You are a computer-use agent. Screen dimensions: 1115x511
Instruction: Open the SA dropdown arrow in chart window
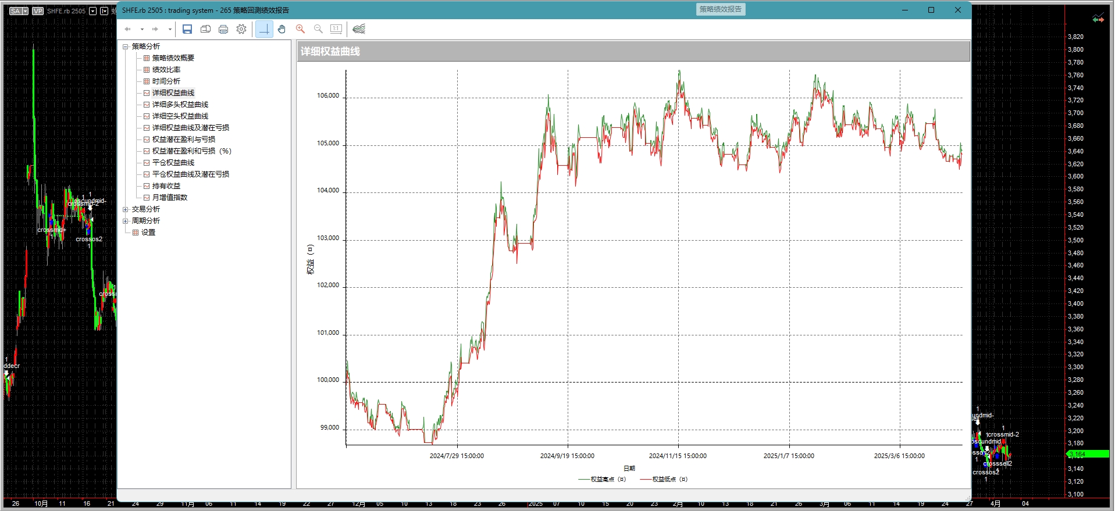(26, 11)
